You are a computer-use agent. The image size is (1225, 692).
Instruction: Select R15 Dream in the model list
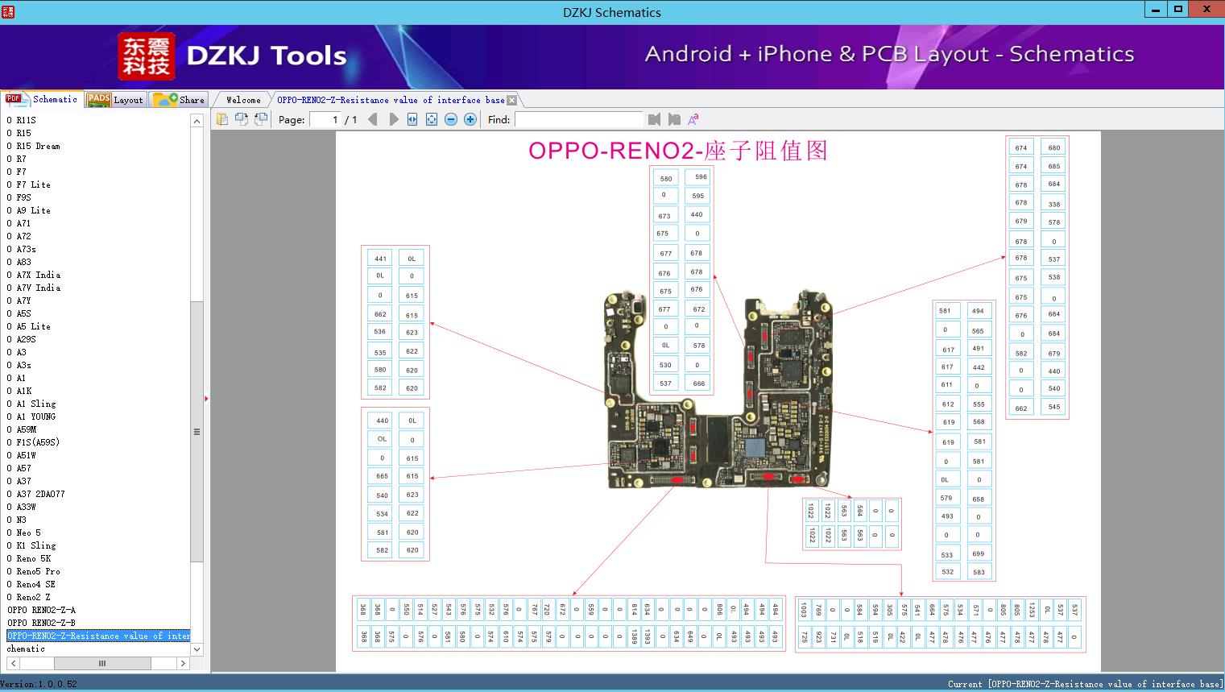[x=33, y=146]
